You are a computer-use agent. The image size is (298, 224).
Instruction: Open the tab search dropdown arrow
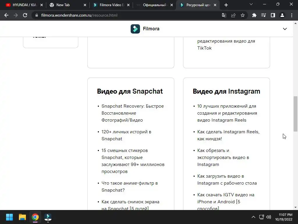[251, 4]
